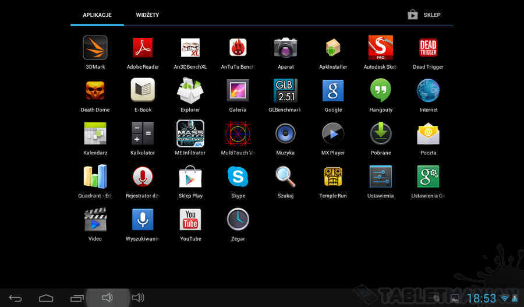Open the 3DMark app

click(95, 48)
